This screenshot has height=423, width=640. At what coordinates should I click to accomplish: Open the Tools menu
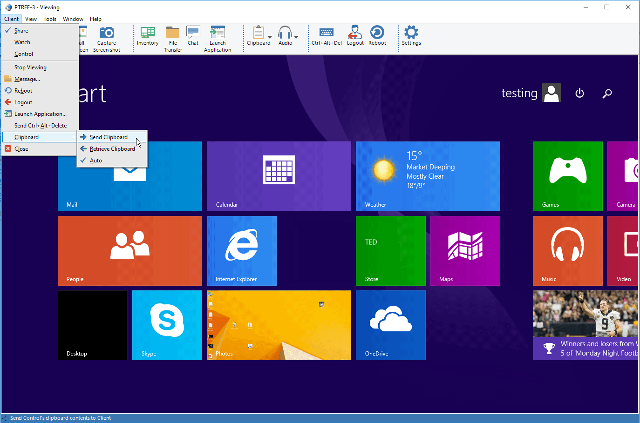coord(50,19)
